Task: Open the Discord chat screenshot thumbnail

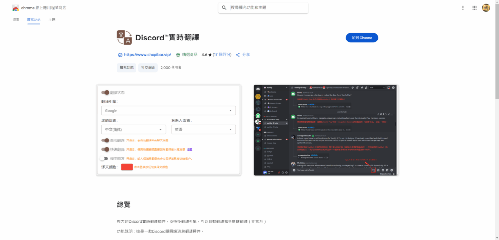Action: click(x=326, y=130)
